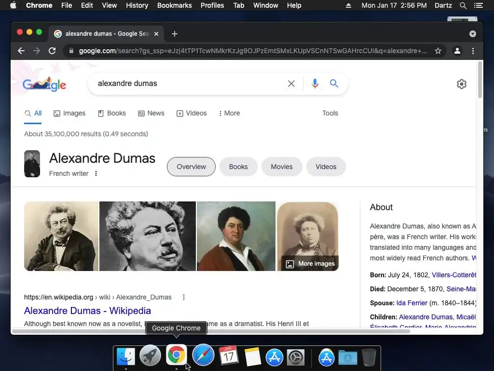This screenshot has width=494, height=371.
Task: Open the Chrome three-dot menu
Action: click(473, 51)
